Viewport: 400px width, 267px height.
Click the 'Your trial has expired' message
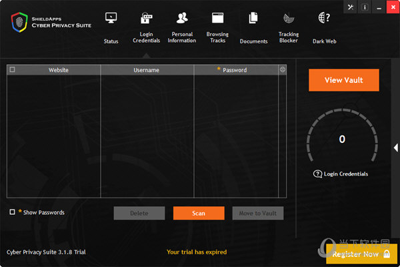pos(197,252)
